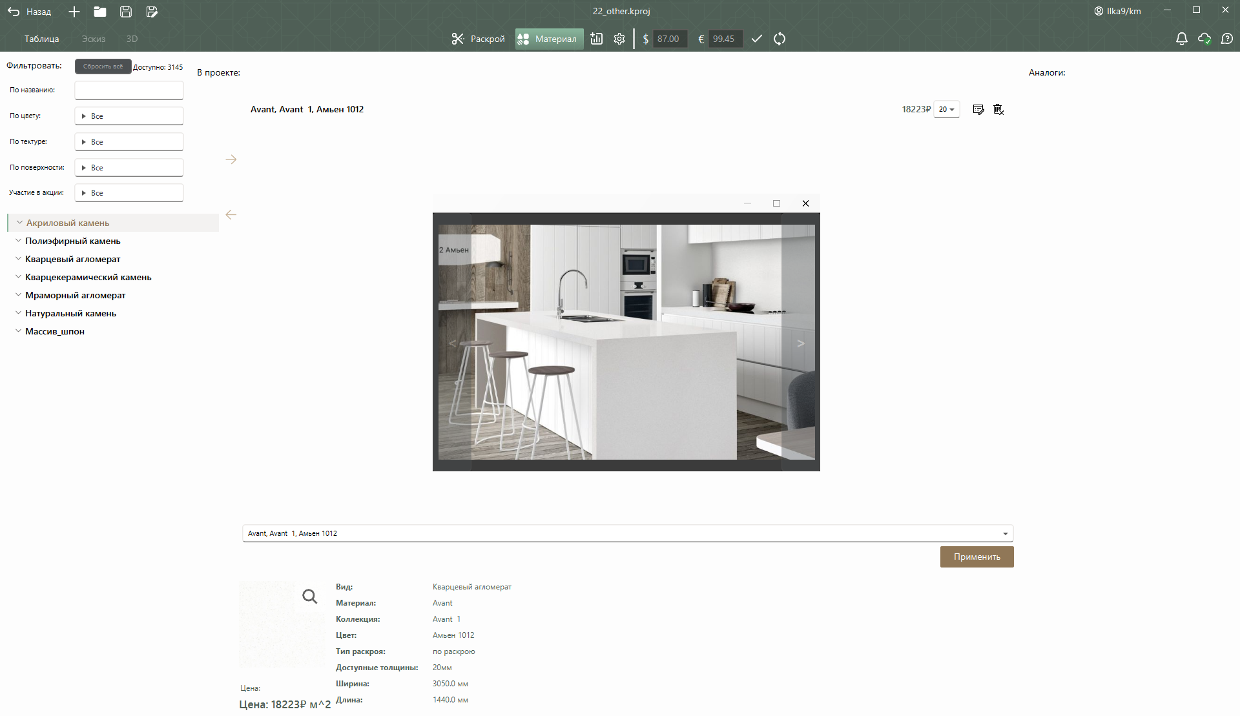
Task: Switch to the Таблица tab
Action: point(42,39)
